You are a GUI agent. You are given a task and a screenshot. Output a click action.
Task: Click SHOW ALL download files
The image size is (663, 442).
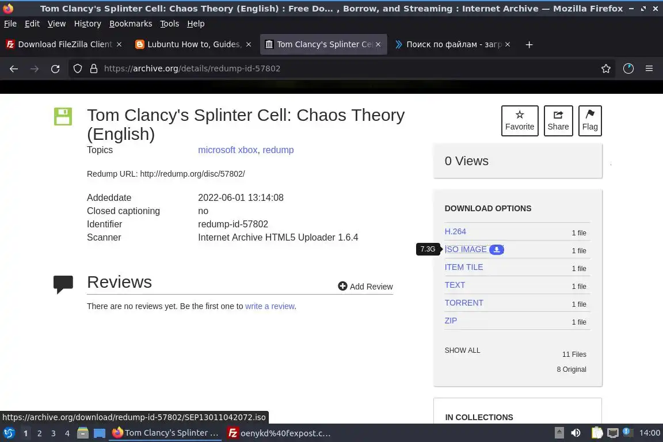(x=462, y=350)
